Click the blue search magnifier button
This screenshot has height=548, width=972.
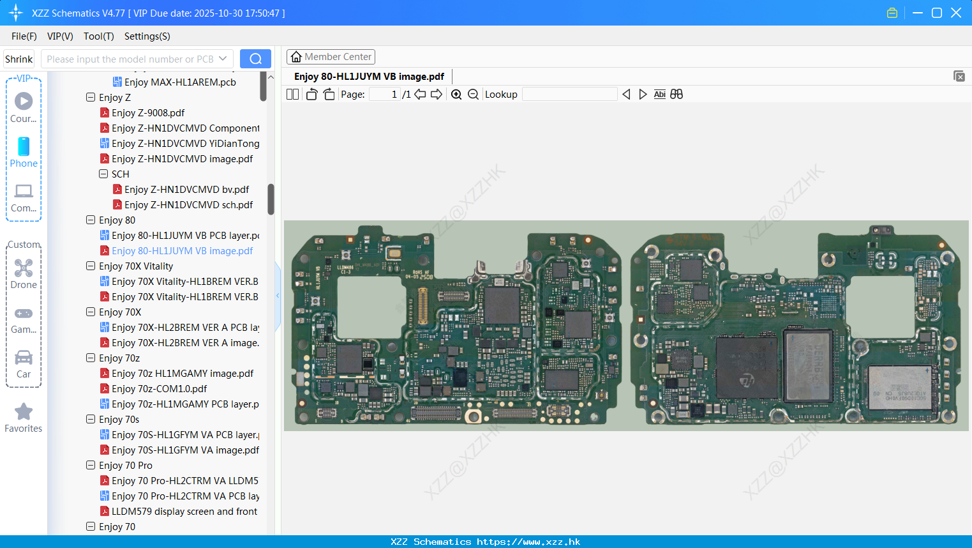pos(255,59)
